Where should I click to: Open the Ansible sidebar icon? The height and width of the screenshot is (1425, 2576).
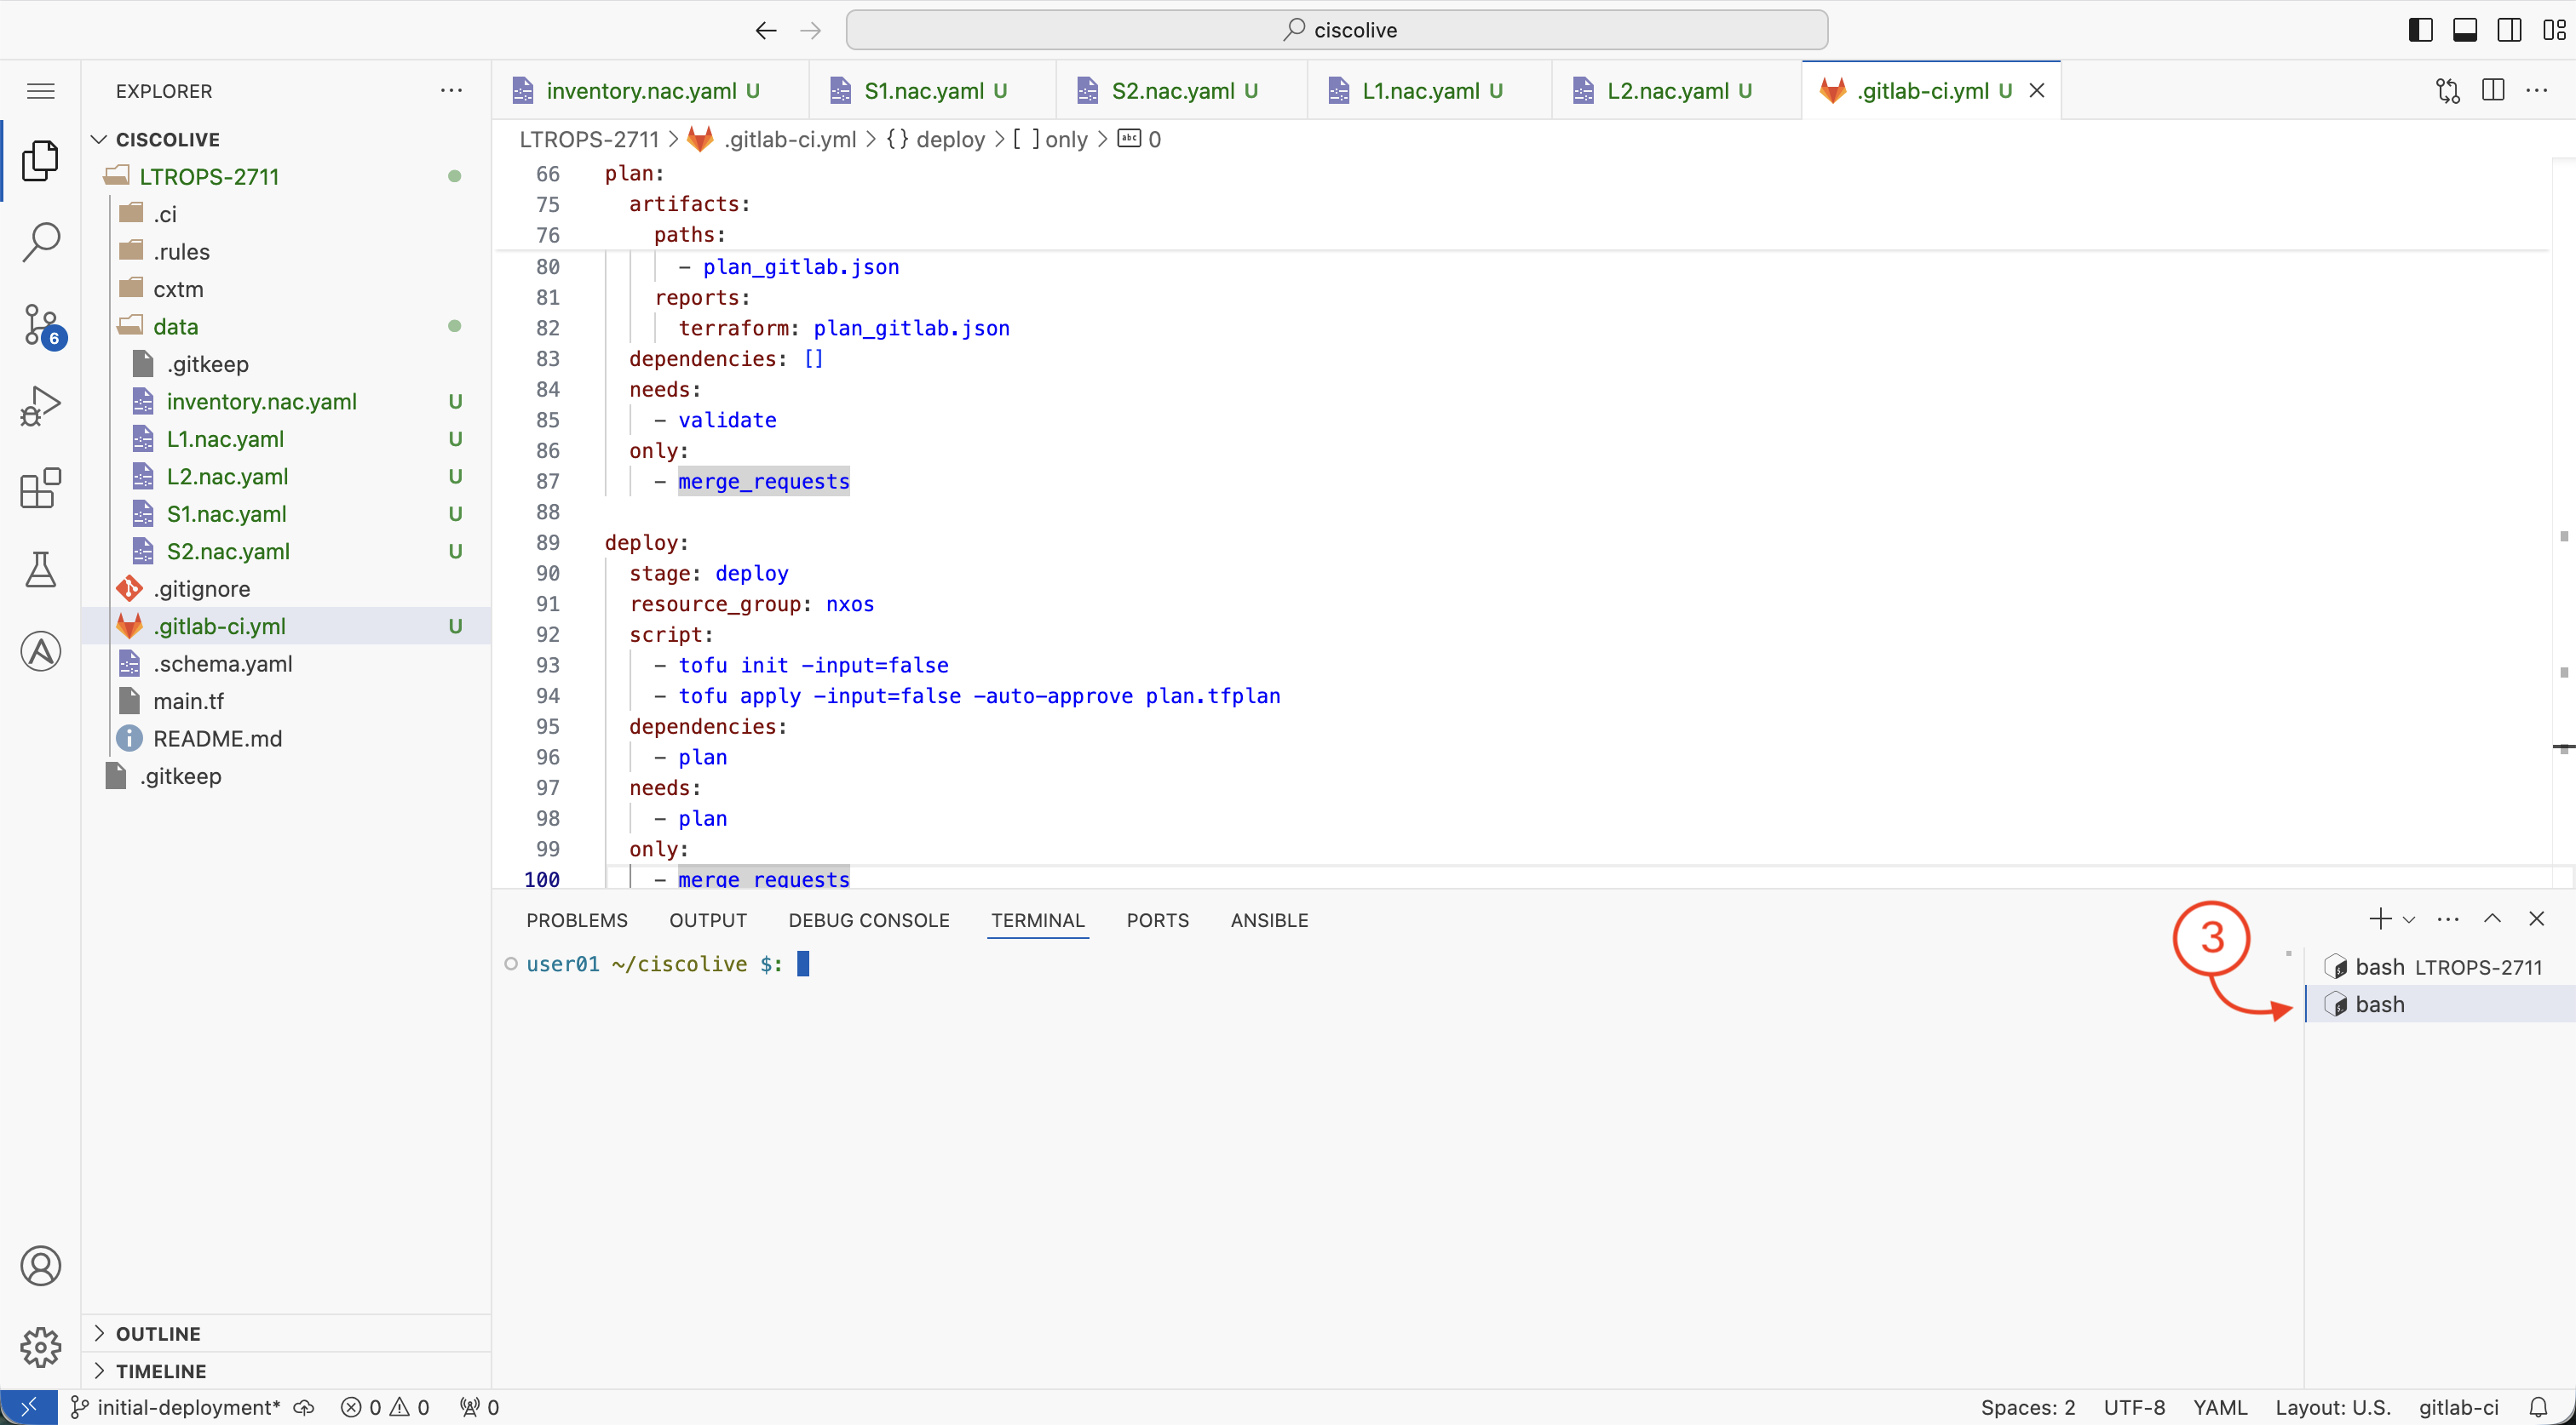(41, 651)
